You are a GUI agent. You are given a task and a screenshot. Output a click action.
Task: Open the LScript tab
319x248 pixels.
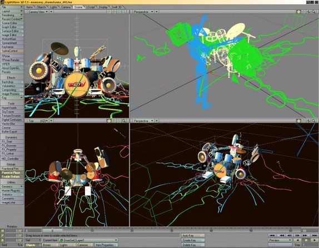coord(91,7)
